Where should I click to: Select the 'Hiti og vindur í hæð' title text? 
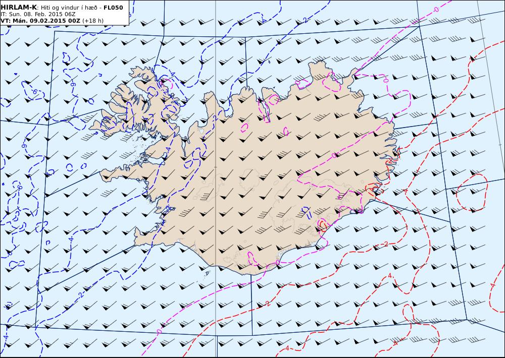click(x=69, y=8)
